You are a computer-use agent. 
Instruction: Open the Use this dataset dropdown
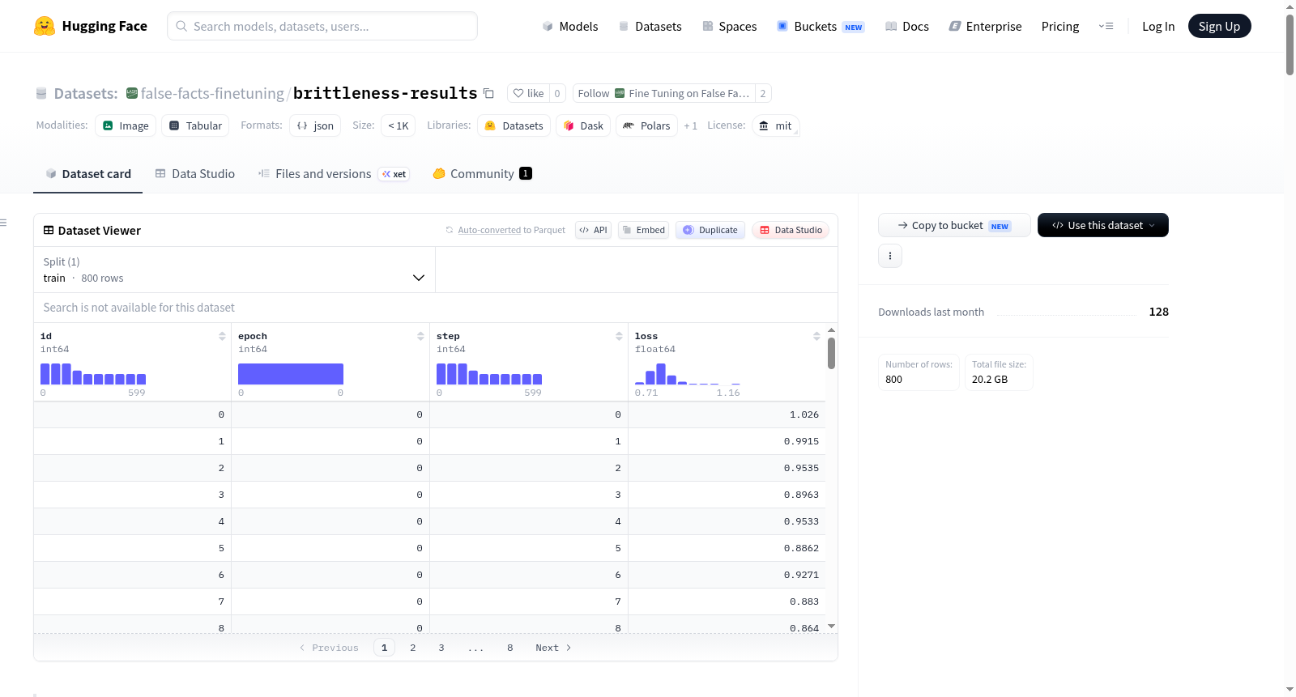point(1103,225)
